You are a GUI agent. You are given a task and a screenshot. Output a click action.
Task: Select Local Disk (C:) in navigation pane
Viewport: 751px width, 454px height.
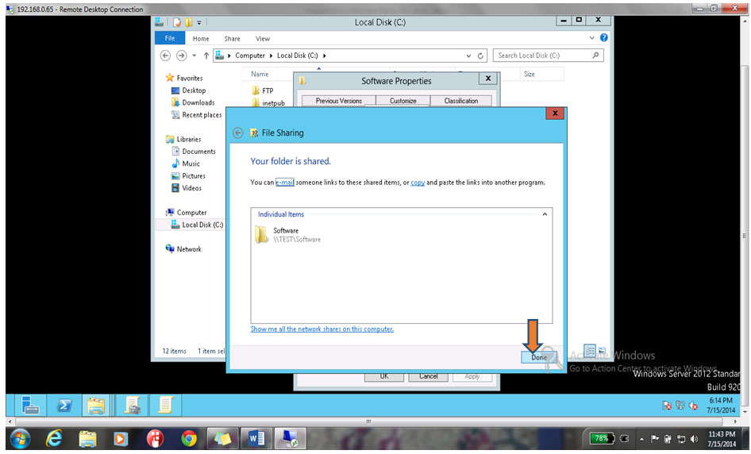[x=197, y=225]
